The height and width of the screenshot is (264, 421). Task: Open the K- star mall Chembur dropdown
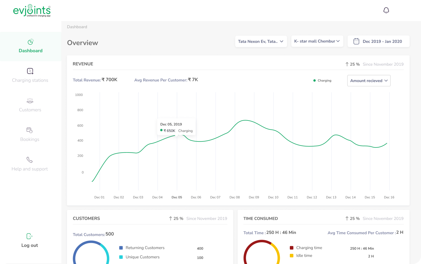click(x=317, y=41)
